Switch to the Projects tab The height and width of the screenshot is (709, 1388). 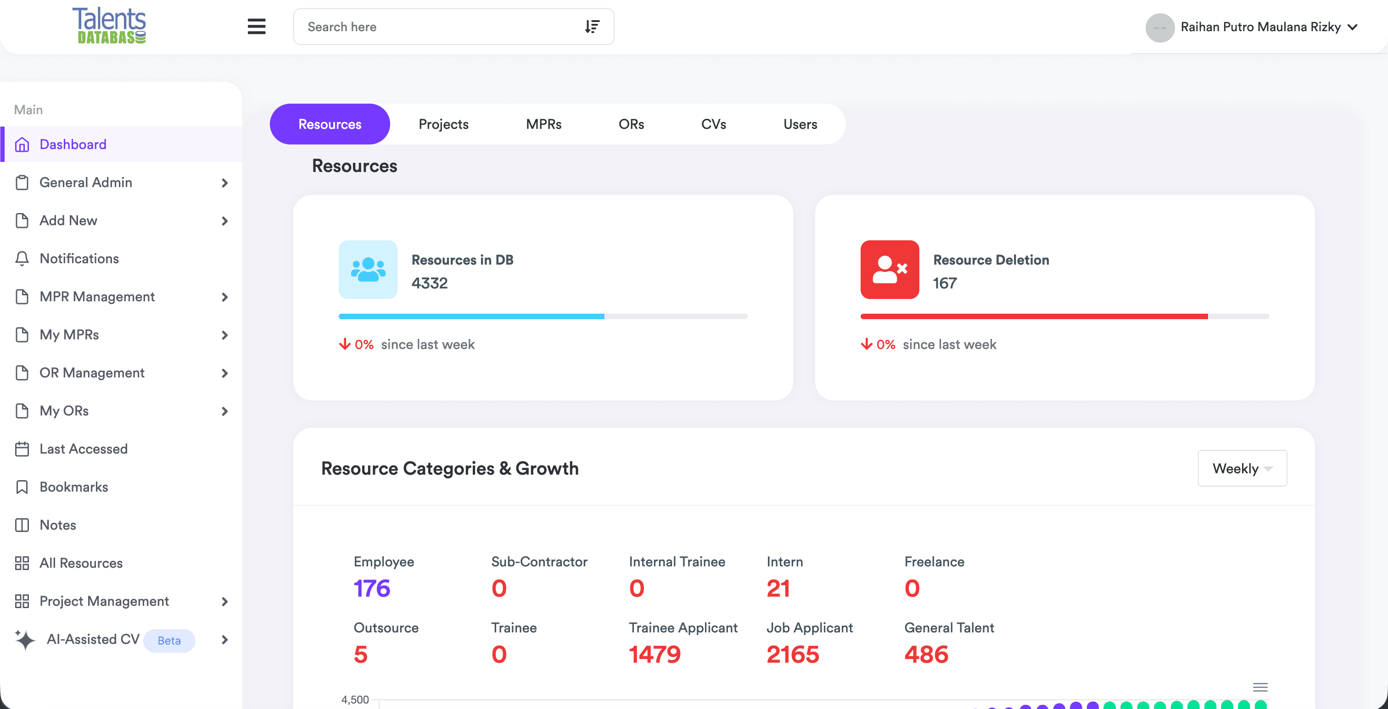(x=443, y=124)
